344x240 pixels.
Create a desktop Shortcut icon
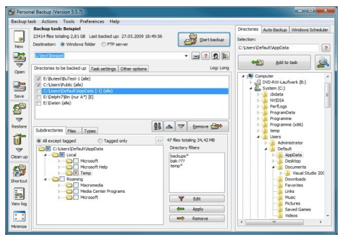19,171
